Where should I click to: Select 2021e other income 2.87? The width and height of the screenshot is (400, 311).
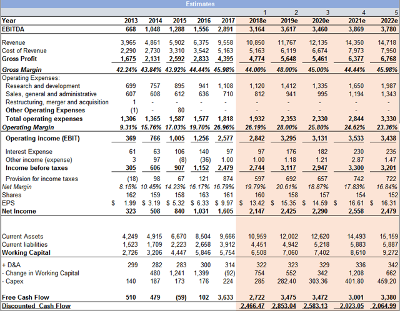(x=358, y=160)
